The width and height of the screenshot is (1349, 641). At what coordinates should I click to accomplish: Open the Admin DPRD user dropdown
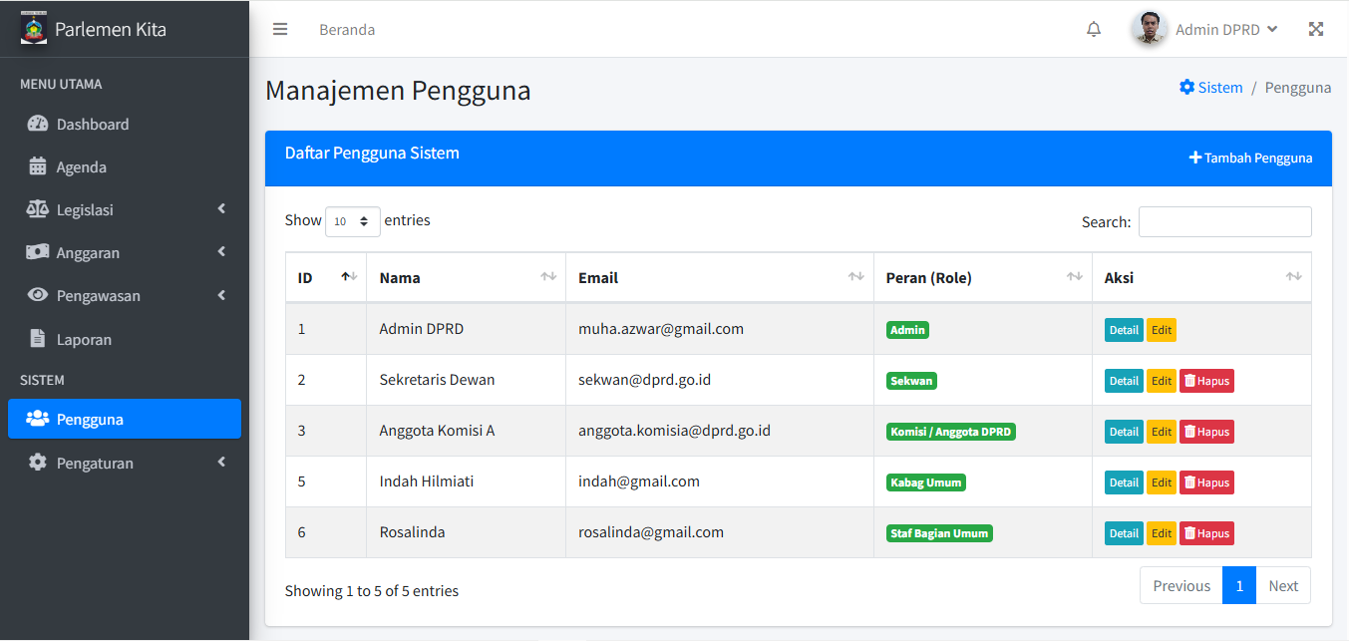click(1225, 30)
